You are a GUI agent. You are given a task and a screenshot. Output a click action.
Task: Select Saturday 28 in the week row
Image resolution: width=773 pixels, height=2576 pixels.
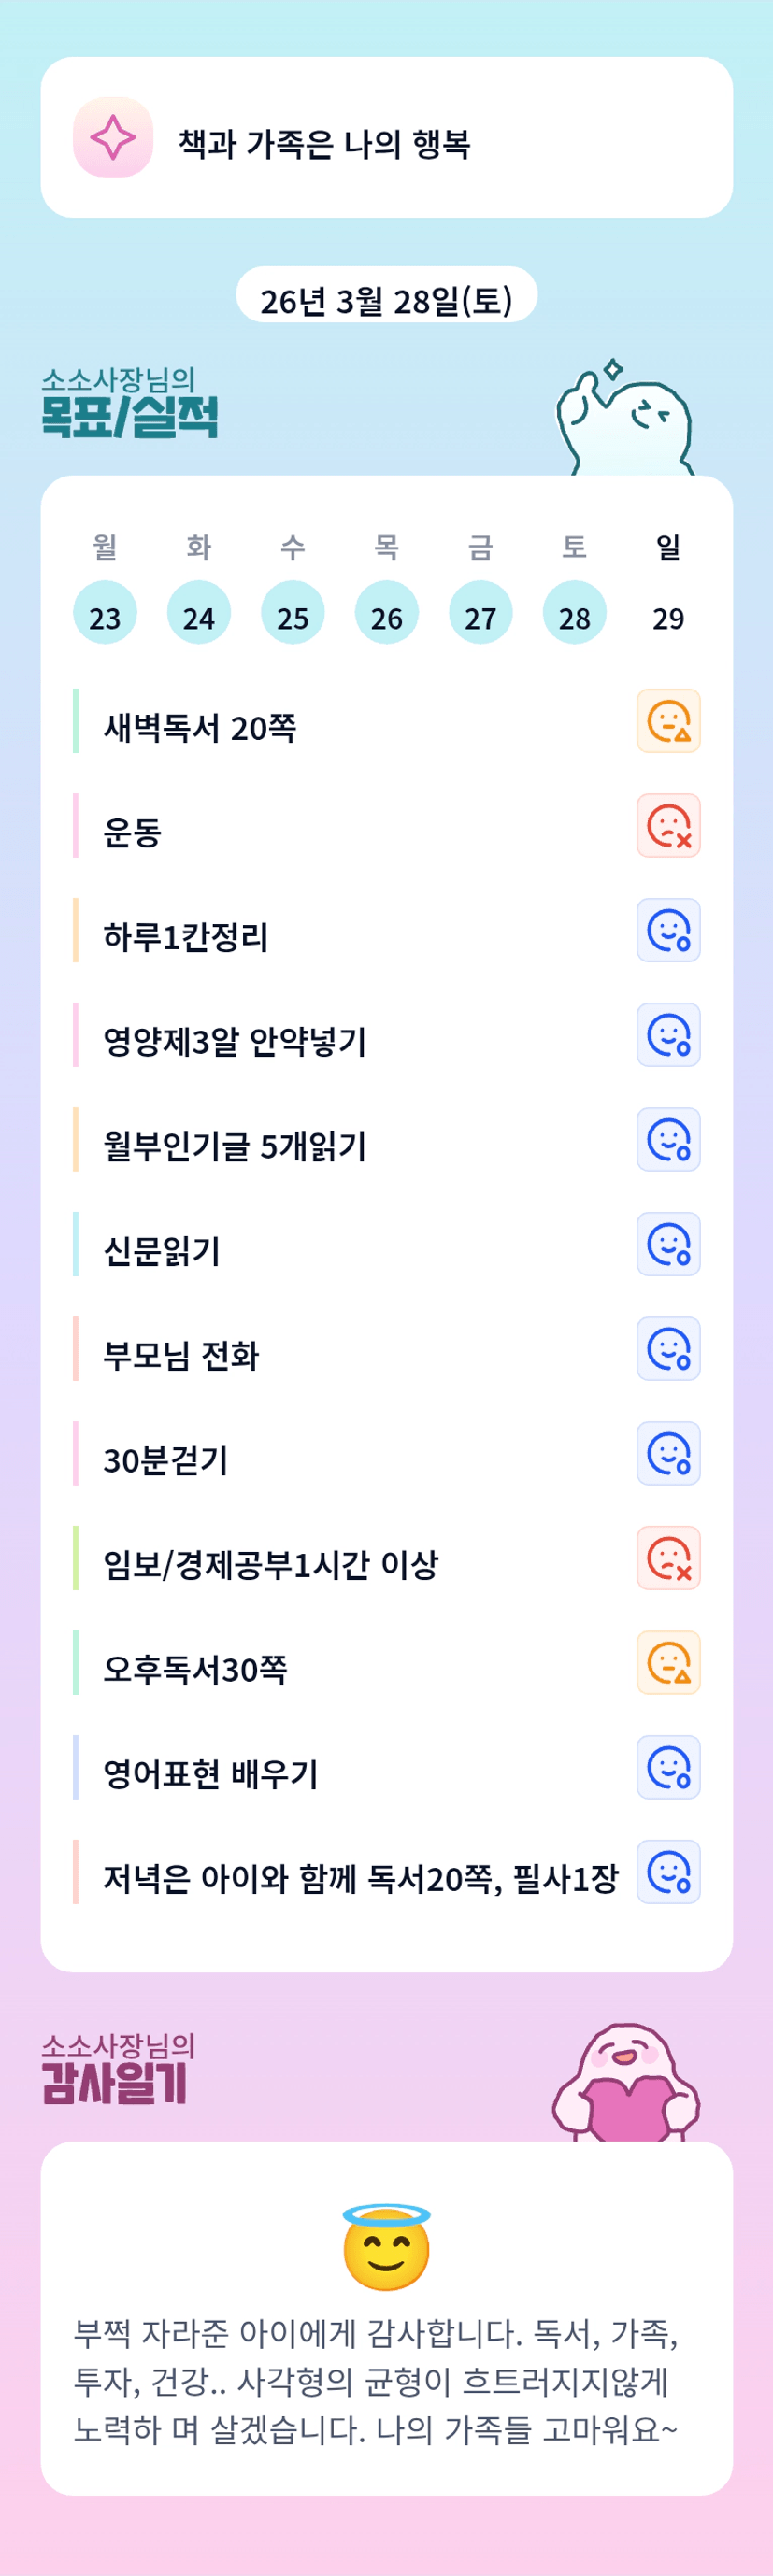pos(574,613)
